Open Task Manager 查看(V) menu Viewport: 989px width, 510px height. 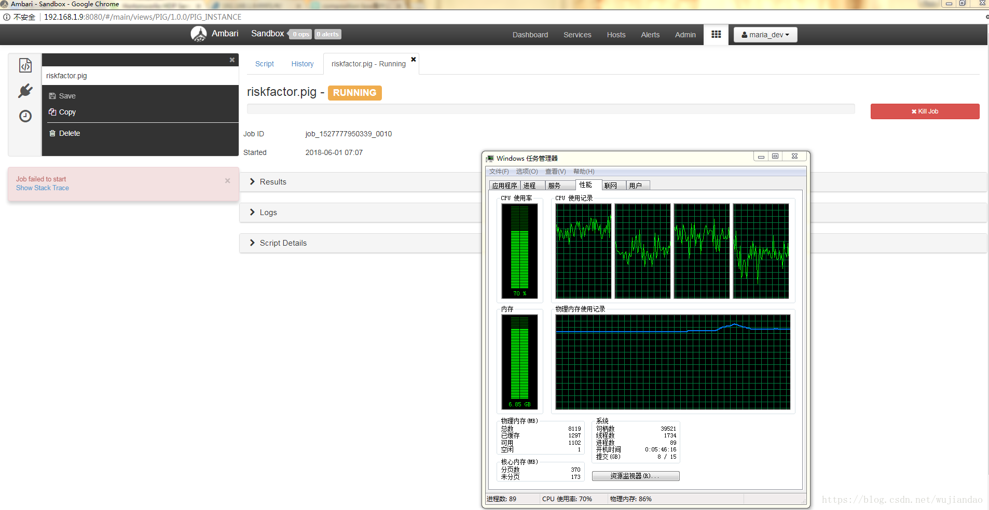tap(556, 172)
